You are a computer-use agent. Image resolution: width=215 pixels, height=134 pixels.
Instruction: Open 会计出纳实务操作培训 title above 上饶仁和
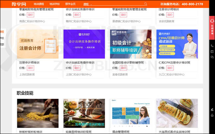click(x=80, y=63)
